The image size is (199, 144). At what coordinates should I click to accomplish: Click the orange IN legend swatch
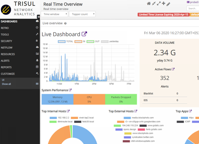tap(78, 42)
